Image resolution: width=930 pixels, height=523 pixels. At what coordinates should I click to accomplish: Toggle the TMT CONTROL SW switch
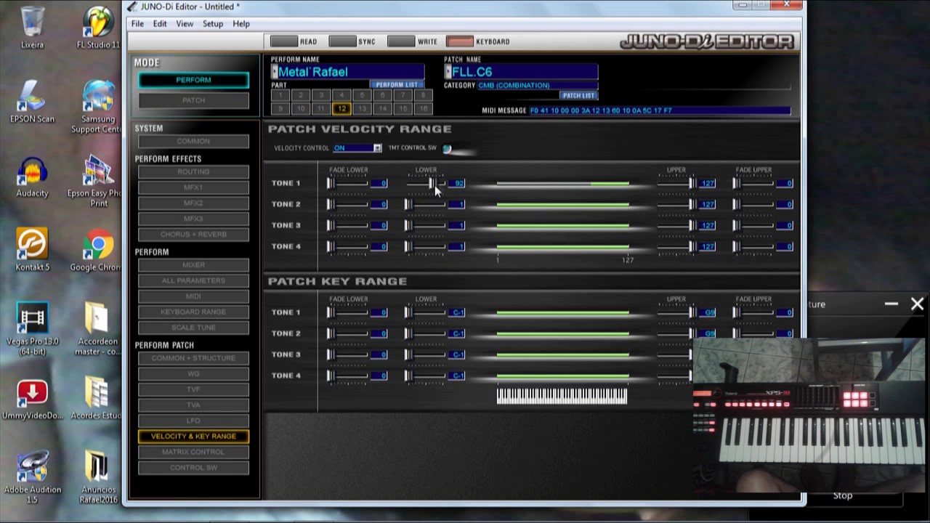[x=447, y=148]
